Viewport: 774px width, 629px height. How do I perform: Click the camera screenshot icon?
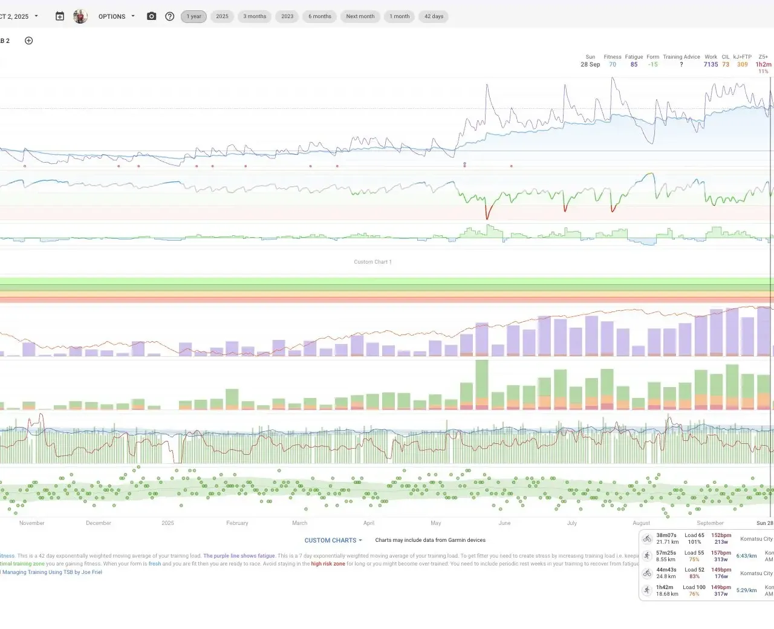[x=151, y=16]
